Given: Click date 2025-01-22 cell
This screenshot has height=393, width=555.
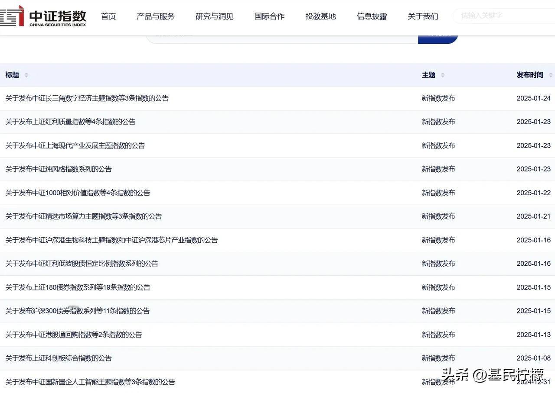Looking at the screenshot, I should [x=534, y=193].
